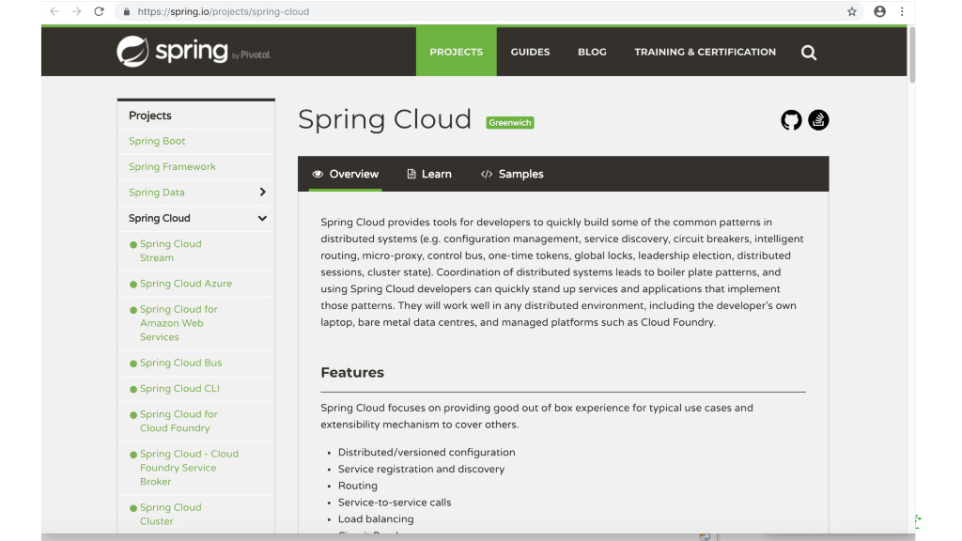This screenshot has height=541, width=962.
Task: Select the Overview tab
Action: point(345,174)
